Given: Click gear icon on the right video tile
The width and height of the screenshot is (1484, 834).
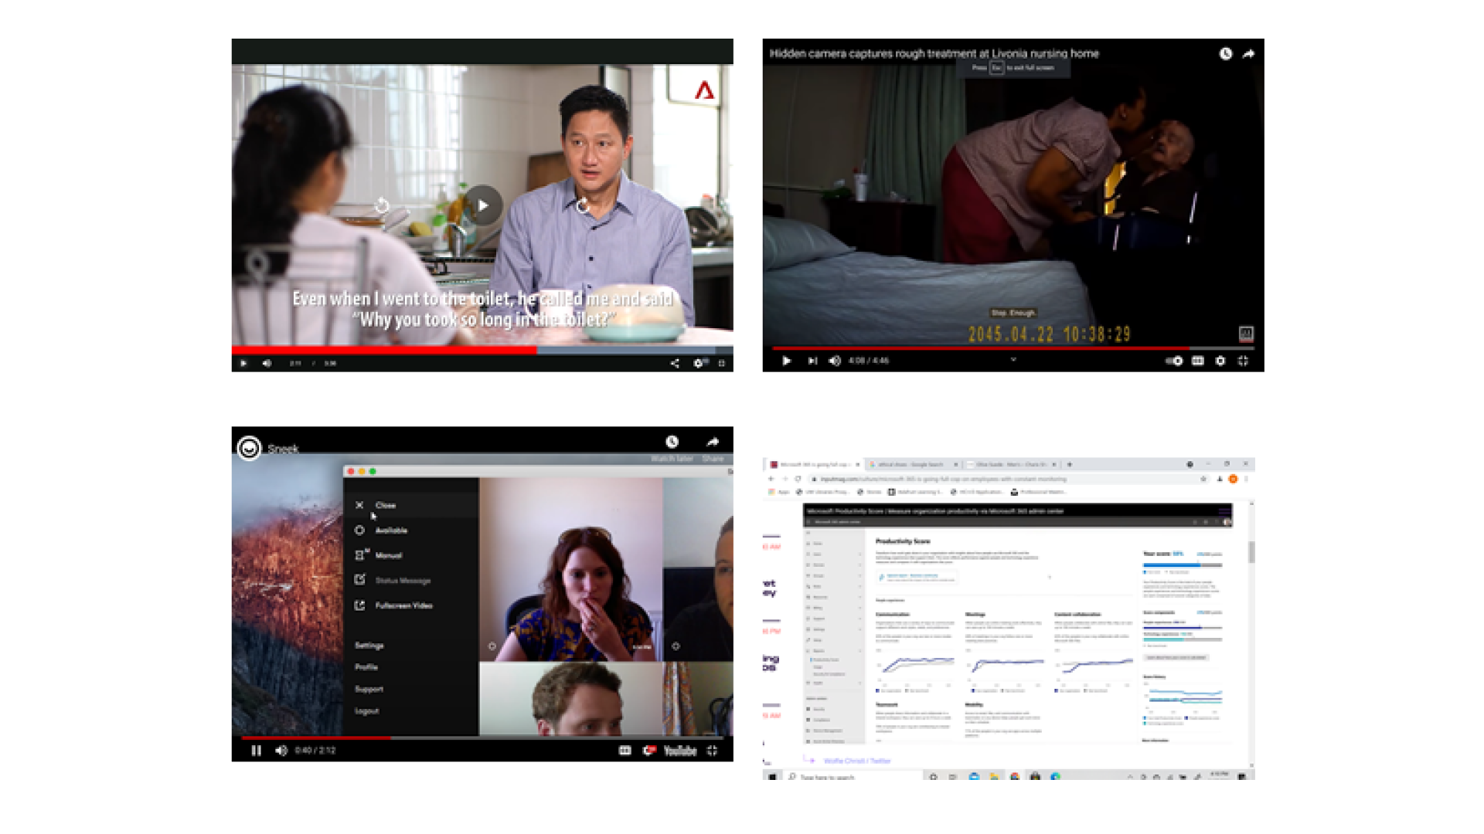Looking at the screenshot, I should click(676, 646).
